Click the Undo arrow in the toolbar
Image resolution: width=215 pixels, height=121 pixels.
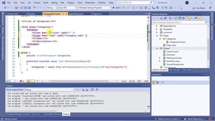point(34,8)
